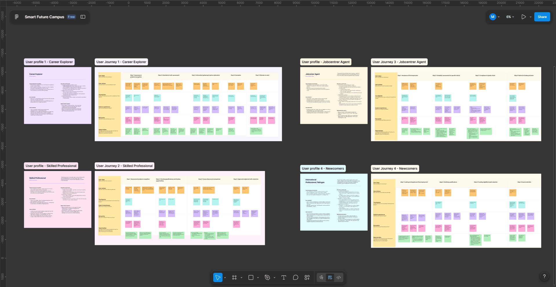The height and width of the screenshot is (287, 556).
Task: Expand Frame tool options chevron
Action: (241, 277)
